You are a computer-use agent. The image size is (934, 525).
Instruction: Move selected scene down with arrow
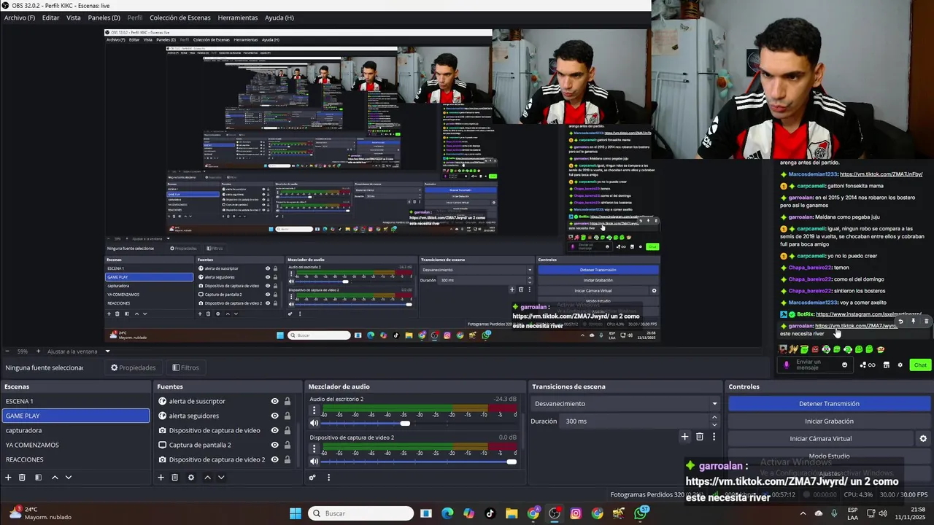69,477
